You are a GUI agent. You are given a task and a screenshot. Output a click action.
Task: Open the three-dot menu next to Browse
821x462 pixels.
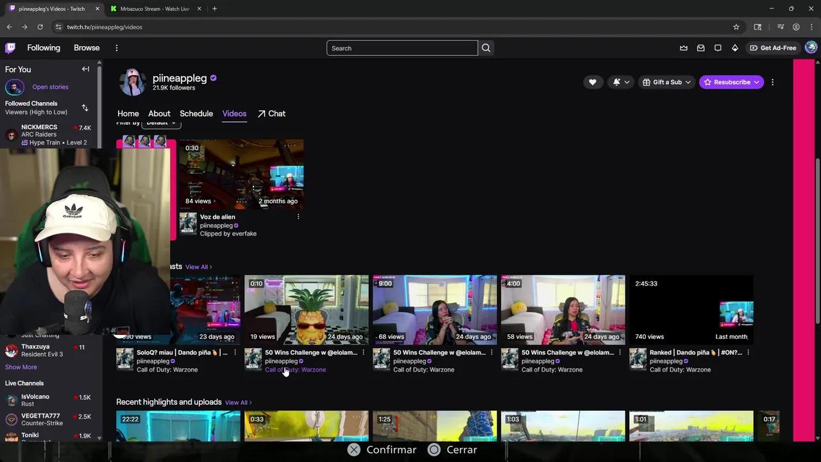[x=116, y=47]
